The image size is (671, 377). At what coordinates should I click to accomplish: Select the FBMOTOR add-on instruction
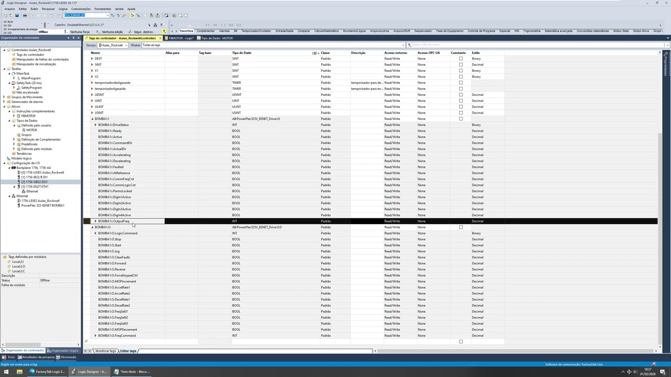[x=28, y=116]
